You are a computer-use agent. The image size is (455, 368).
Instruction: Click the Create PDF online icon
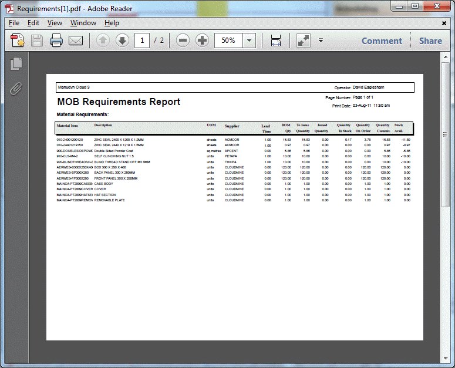(17, 40)
